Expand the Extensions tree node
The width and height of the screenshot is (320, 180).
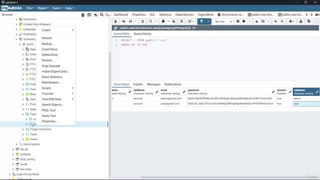coord(16,19)
